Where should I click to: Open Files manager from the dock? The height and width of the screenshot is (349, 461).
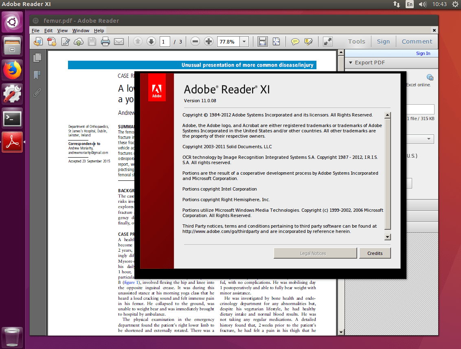coord(12,46)
